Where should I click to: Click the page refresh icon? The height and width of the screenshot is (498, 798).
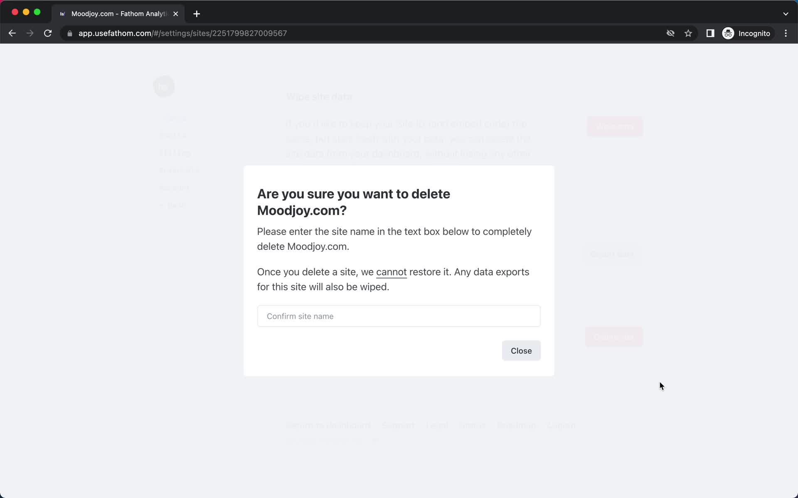pyautogui.click(x=48, y=33)
